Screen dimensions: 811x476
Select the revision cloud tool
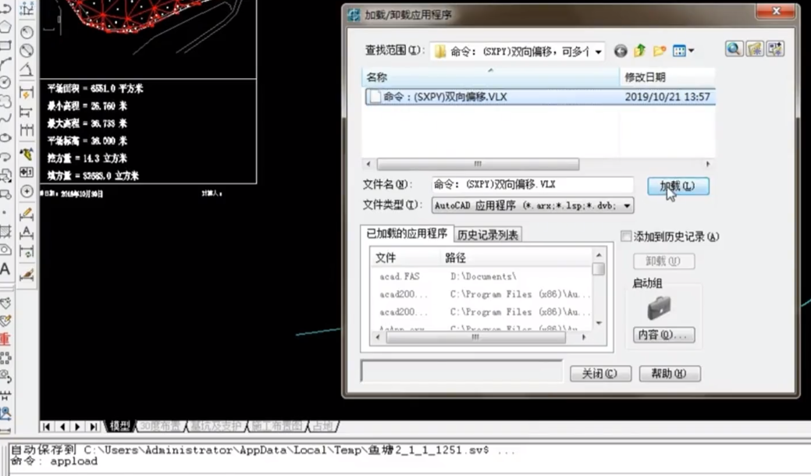(x=5, y=101)
